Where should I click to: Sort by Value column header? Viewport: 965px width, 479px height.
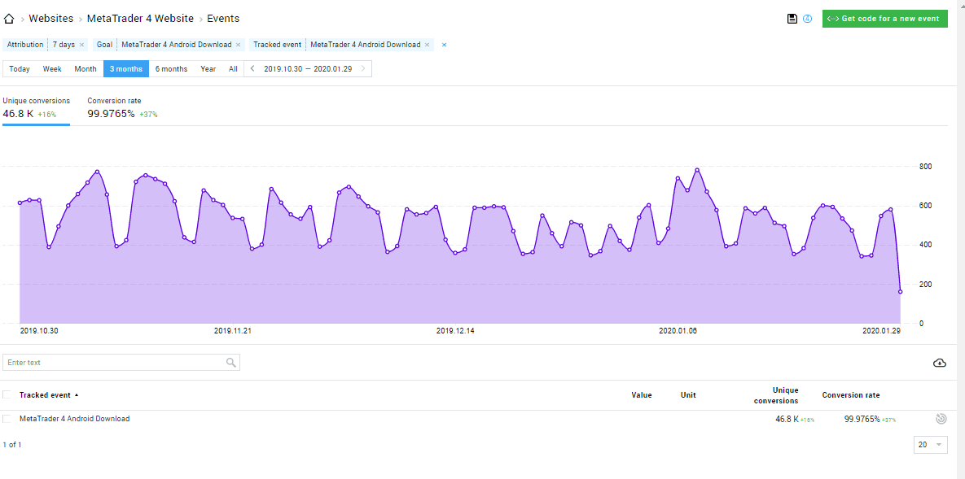[641, 395]
